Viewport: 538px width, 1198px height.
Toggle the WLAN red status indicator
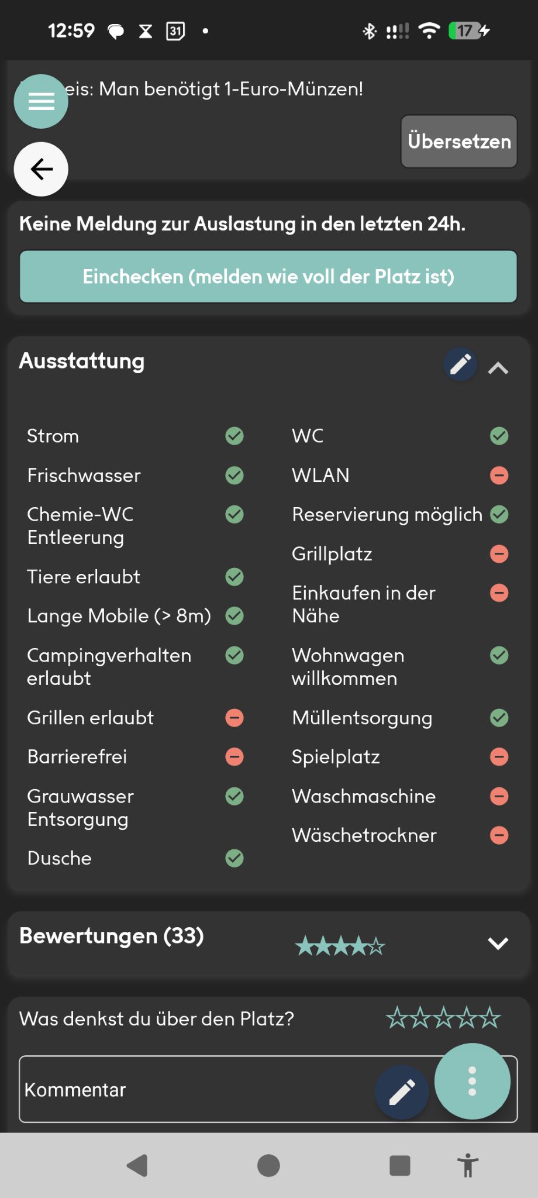[x=499, y=475]
